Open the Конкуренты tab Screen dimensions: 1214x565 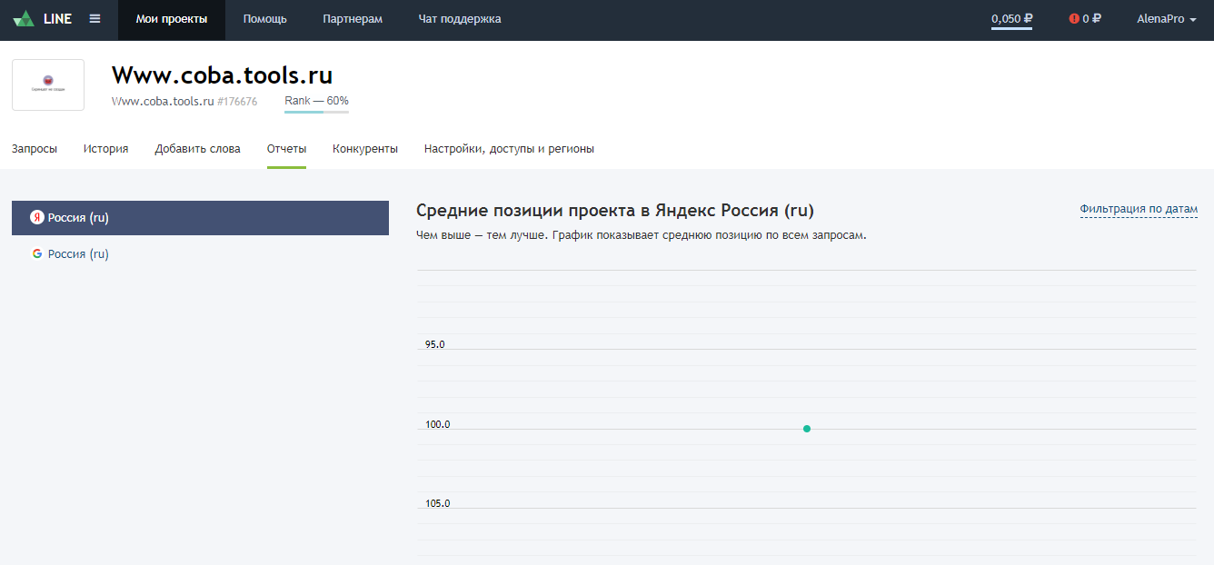click(365, 148)
